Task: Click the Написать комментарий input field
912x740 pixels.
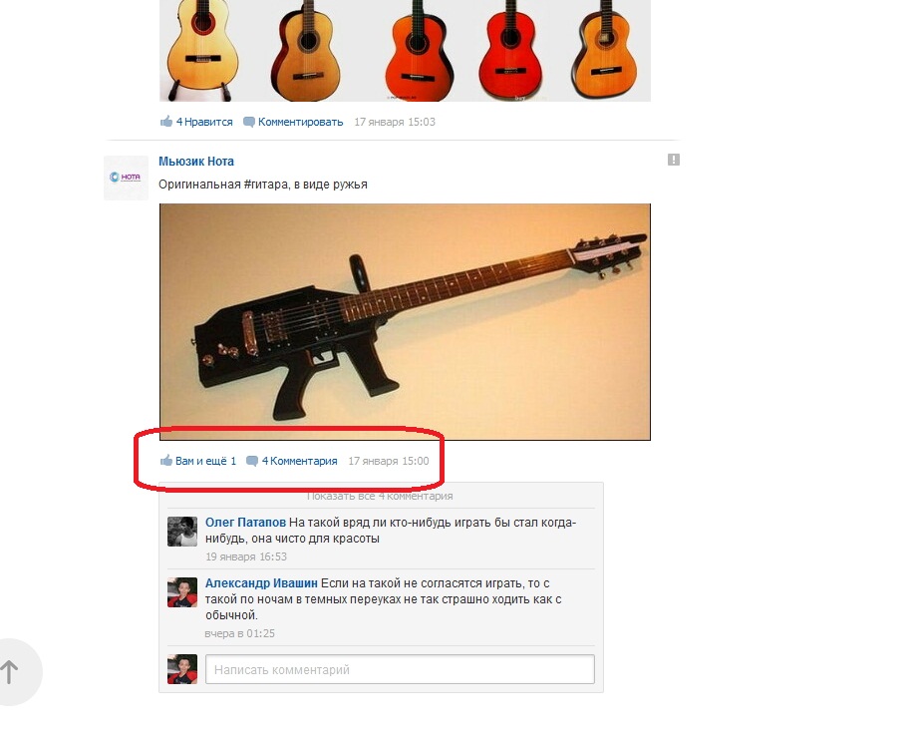Action: point(400,669)
